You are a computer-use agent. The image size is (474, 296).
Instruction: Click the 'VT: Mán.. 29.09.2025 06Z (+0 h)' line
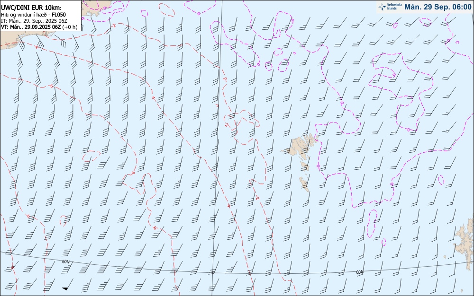tap(39, 27)
